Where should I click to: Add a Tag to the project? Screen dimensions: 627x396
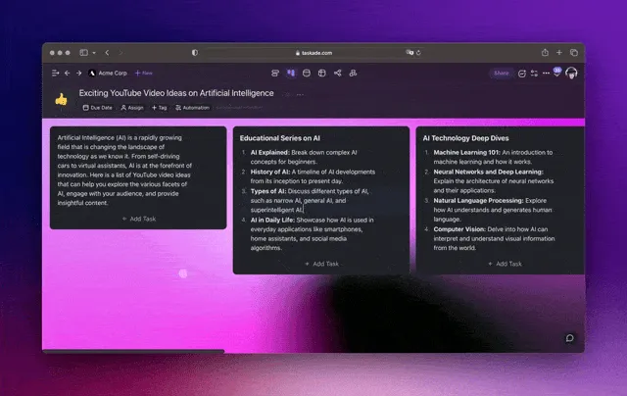(x=159, y=108)
